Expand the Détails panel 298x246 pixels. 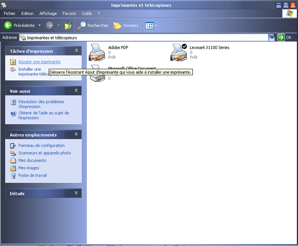76,193
